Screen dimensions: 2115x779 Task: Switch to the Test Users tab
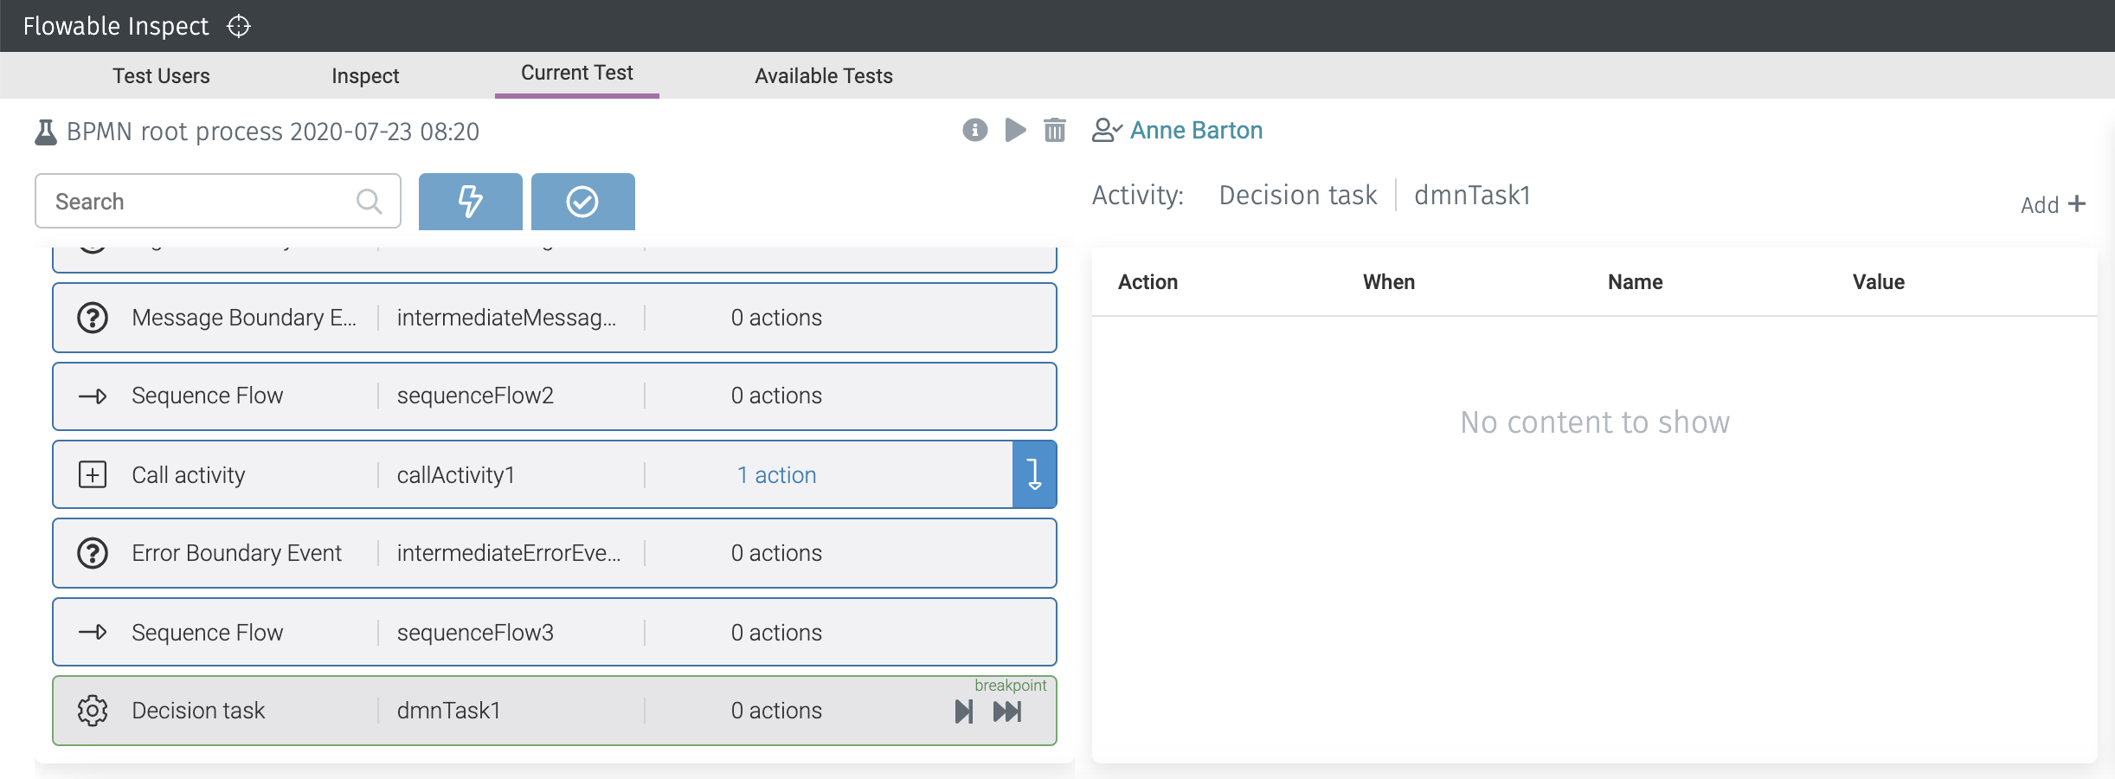point(161,76)
